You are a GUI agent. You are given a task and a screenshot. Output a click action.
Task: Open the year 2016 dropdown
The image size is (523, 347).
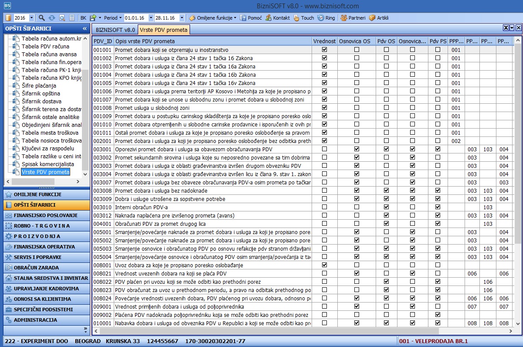pos(31,18)
